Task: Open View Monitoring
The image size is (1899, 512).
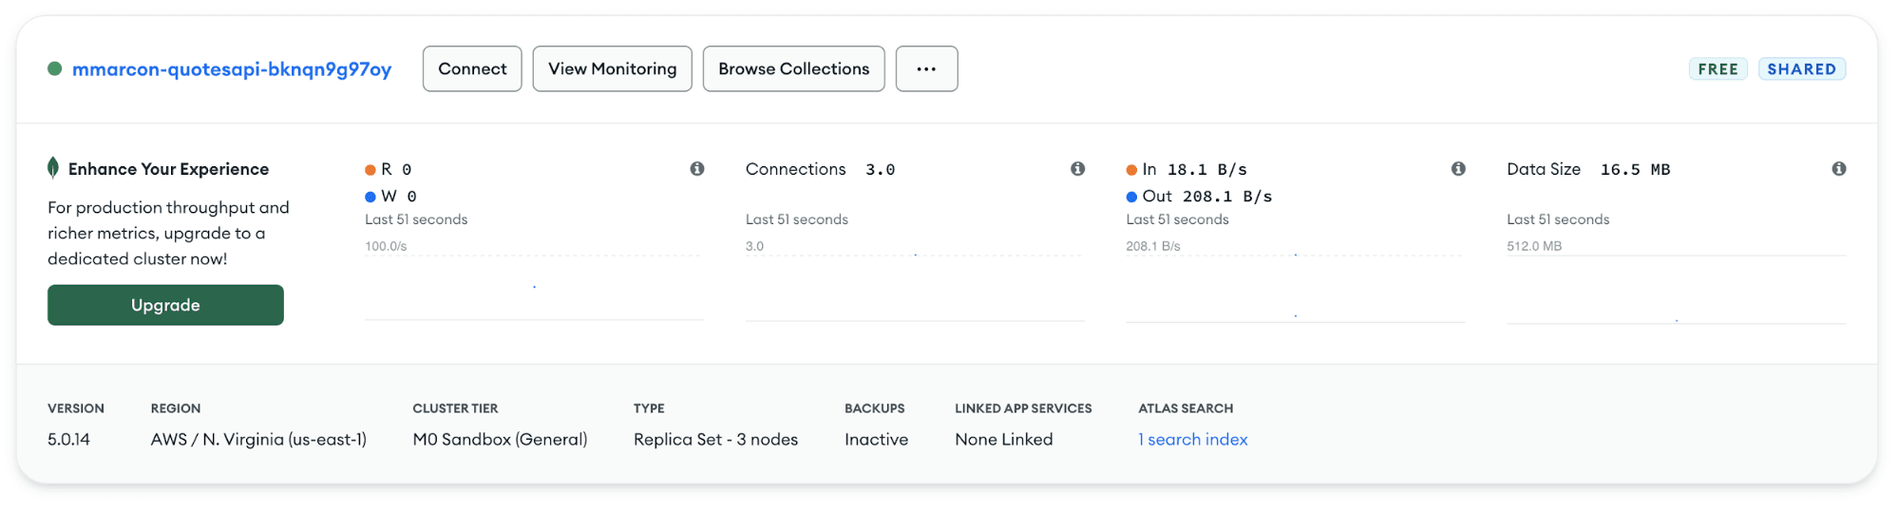Action: tap(612, 69)
